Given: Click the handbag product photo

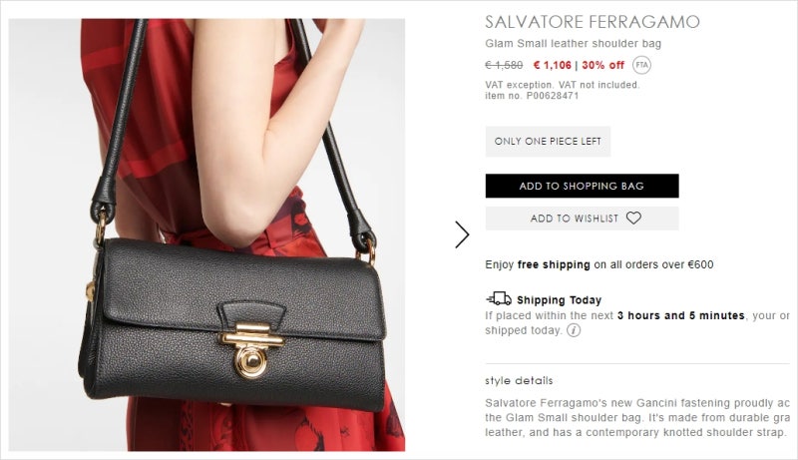Looking at the screenshot, I should pyautogui.click(x=206, y=234).
